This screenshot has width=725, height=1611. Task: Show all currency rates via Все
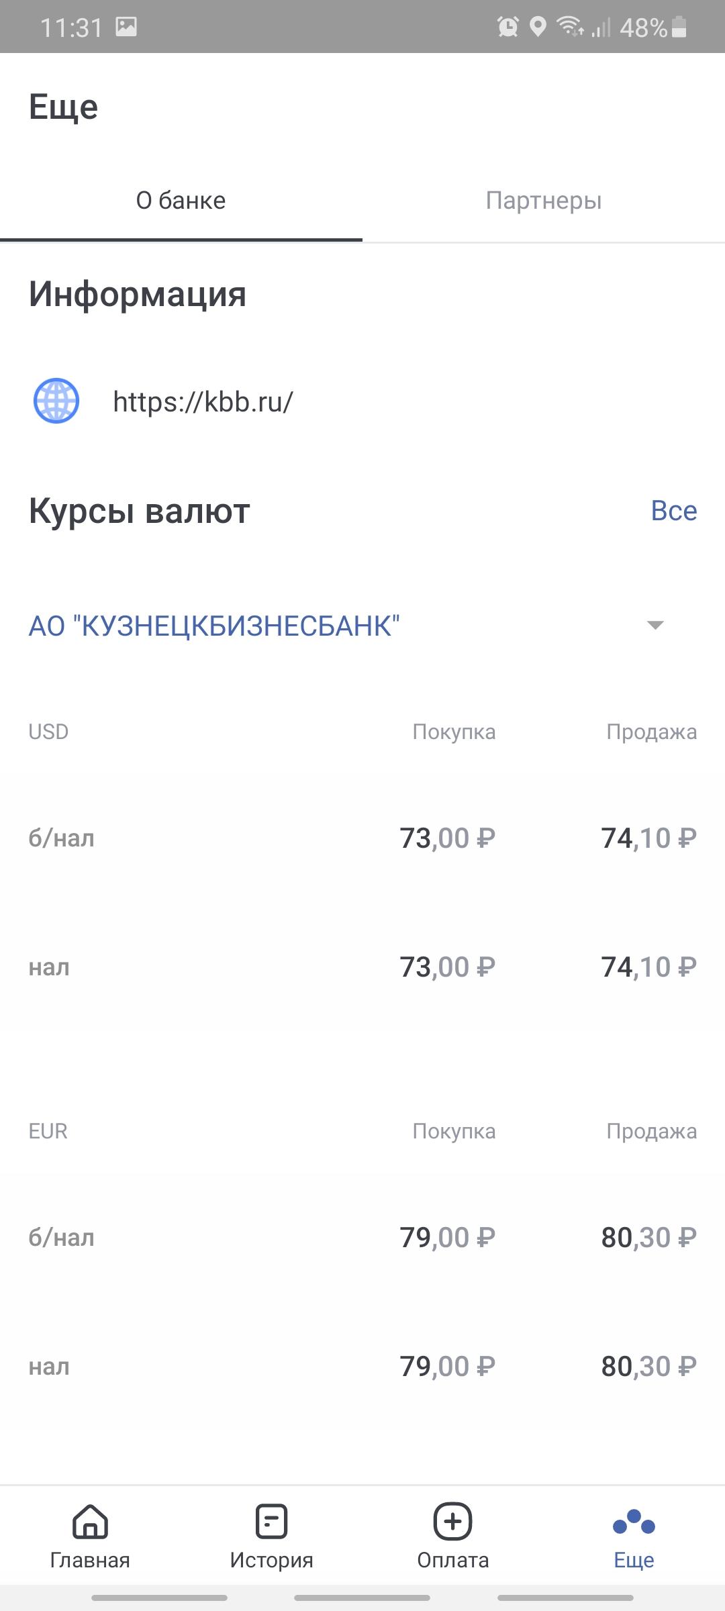pyautogui.click(x=674, y=511)
